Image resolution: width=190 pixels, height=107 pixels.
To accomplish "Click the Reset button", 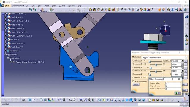I will (x=136, y=84).
